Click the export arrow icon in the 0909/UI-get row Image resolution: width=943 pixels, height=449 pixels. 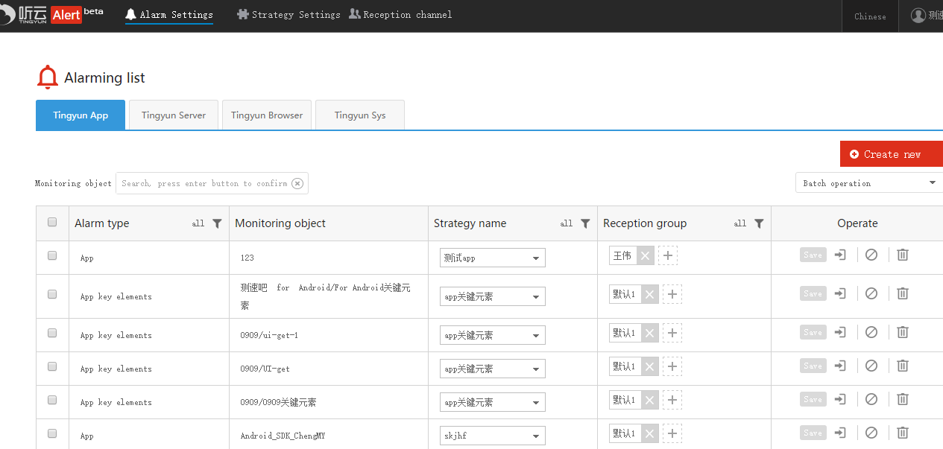tap(840, 366)
